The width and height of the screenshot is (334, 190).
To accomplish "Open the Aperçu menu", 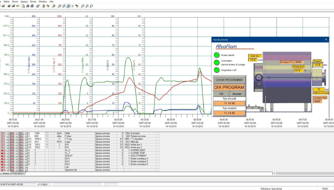I will tap(24, 1).
